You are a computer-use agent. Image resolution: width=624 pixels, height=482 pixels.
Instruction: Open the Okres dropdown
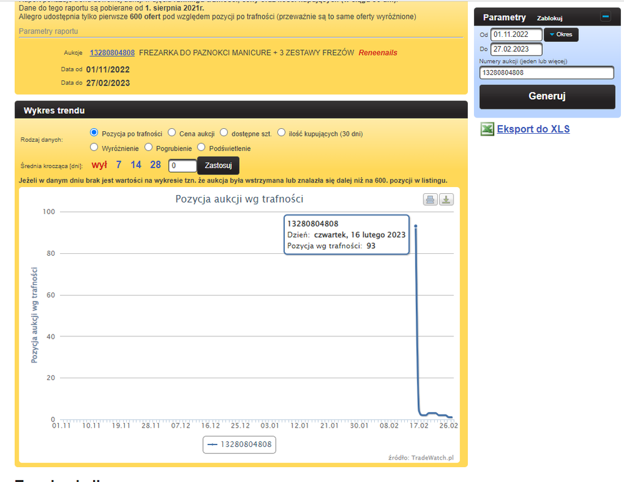click(561, 34)
